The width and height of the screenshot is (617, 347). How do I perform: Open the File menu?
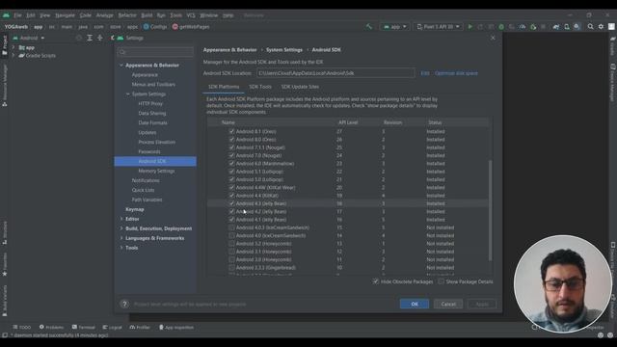17,15
